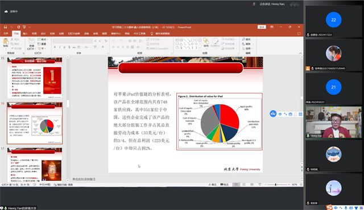Click Convert to SmartArt

coord(157,48)
